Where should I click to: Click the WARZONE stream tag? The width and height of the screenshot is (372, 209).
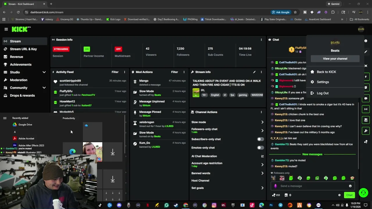coord(257,95)
